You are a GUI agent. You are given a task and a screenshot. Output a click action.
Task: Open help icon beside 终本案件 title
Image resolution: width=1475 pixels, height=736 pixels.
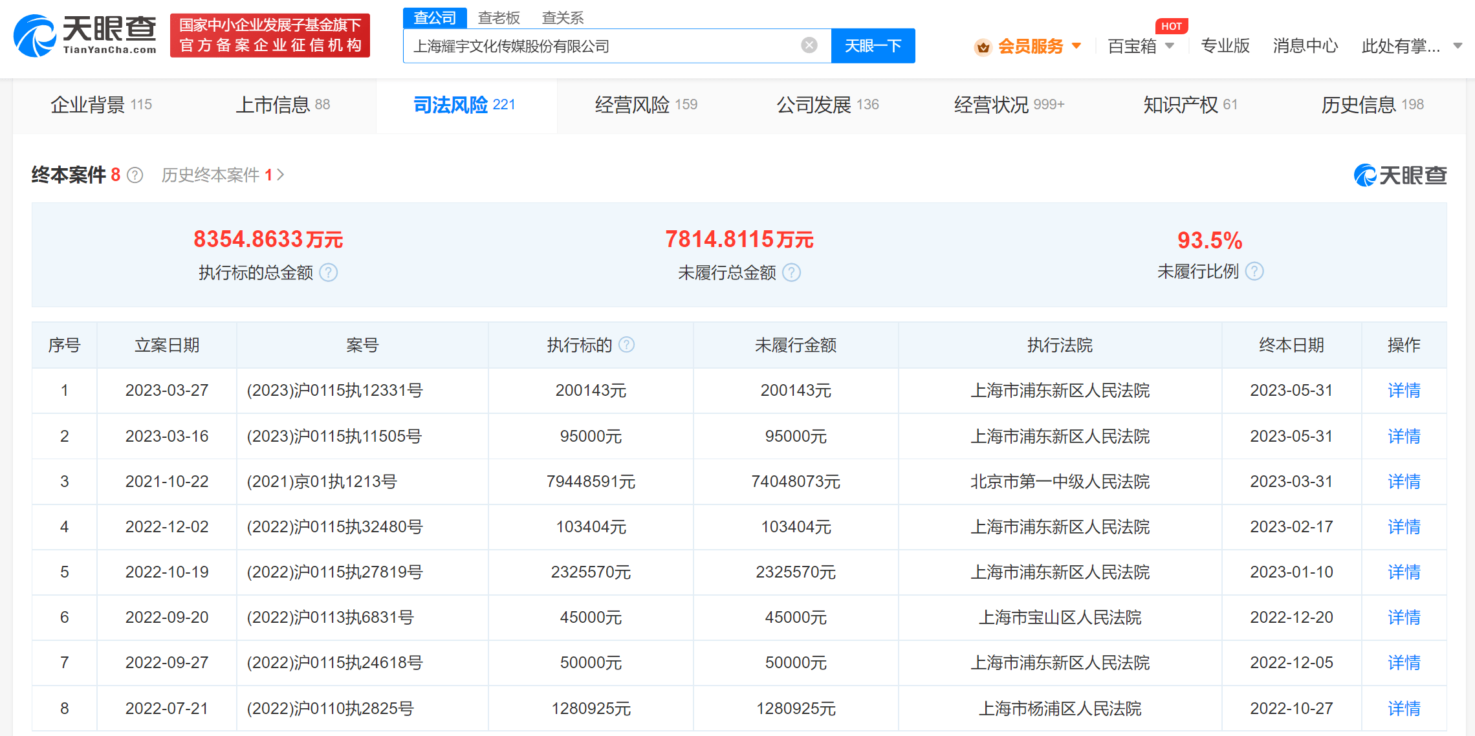pos(135,175)
